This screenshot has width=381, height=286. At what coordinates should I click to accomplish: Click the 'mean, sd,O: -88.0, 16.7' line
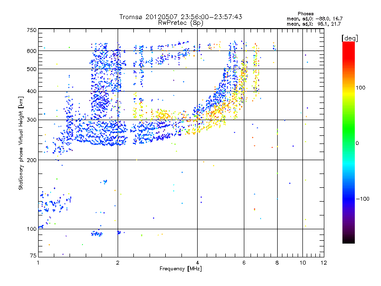point(315,19)
